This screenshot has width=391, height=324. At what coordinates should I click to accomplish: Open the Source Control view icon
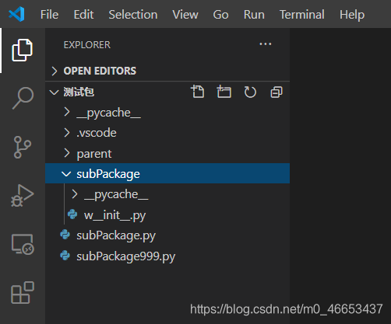[23, 147]
